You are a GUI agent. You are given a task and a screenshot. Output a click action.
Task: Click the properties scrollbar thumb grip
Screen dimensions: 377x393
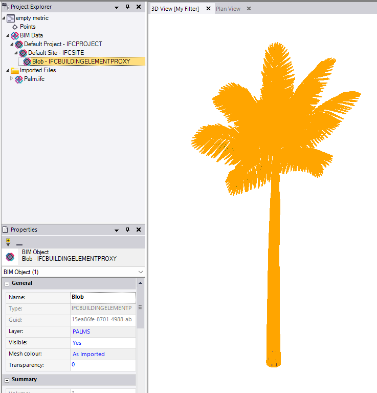coord(140,307)
